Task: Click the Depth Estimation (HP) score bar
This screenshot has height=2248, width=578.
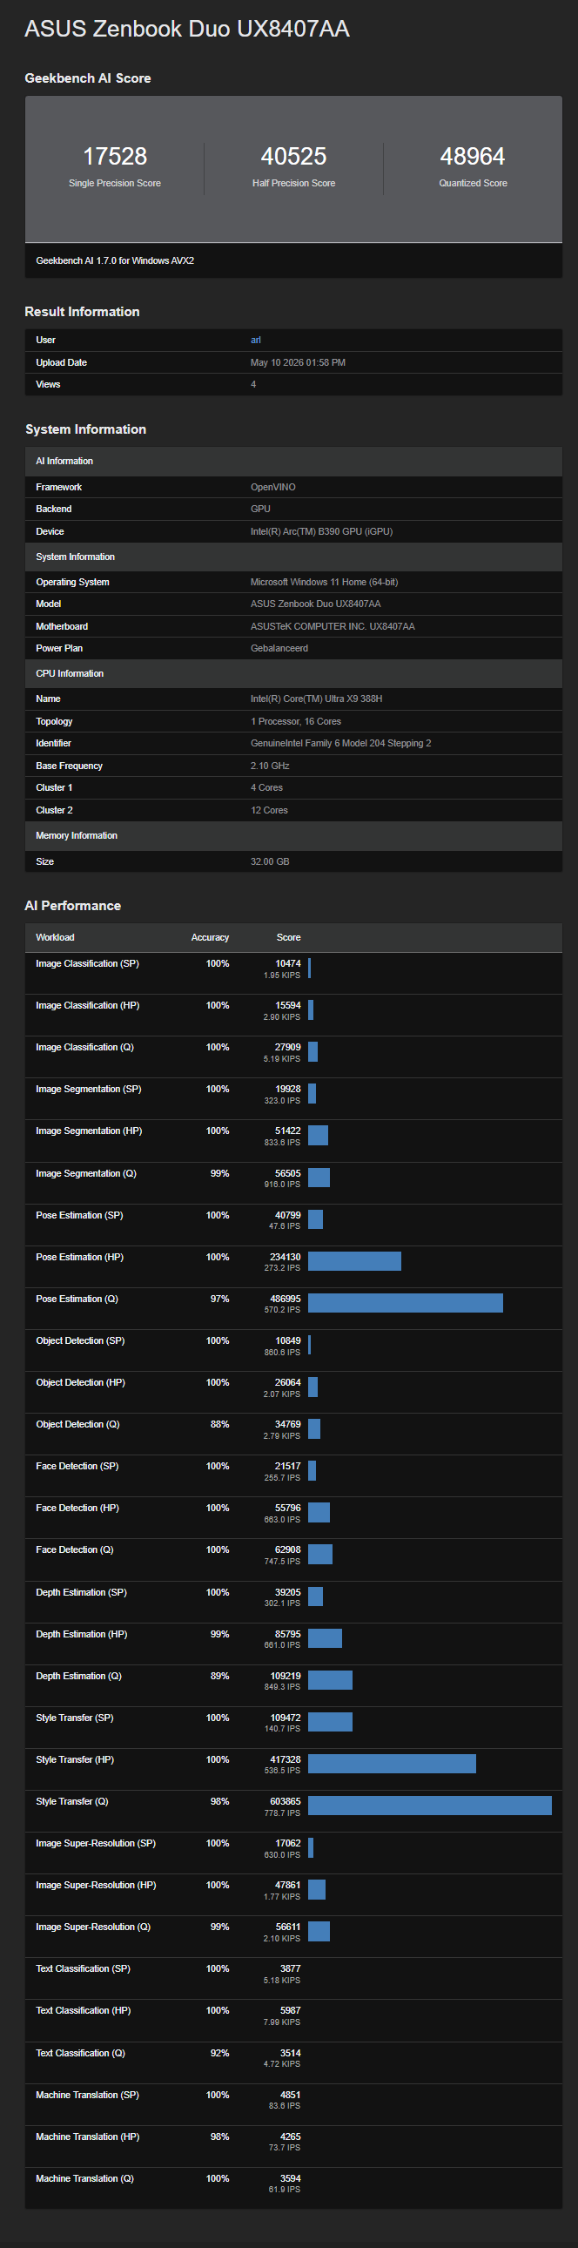Action: (x=326, y=1638)
